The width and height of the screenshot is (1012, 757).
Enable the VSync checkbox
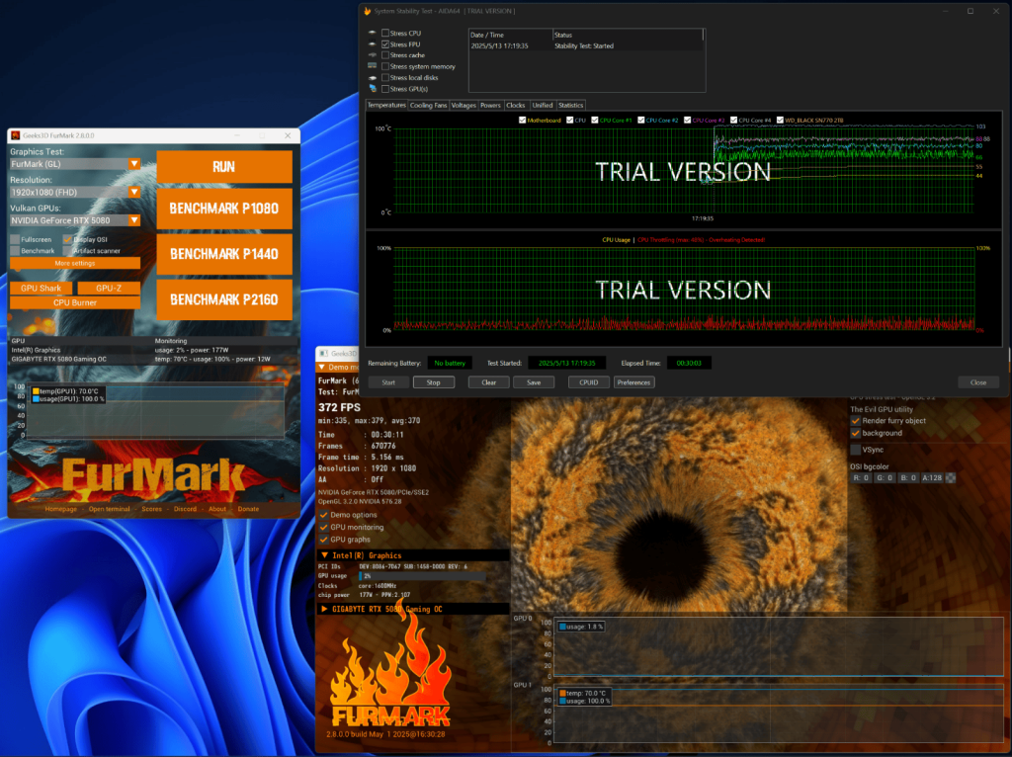tap(856, 450)
